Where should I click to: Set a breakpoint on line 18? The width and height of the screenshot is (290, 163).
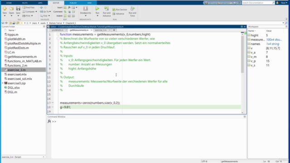53,107
